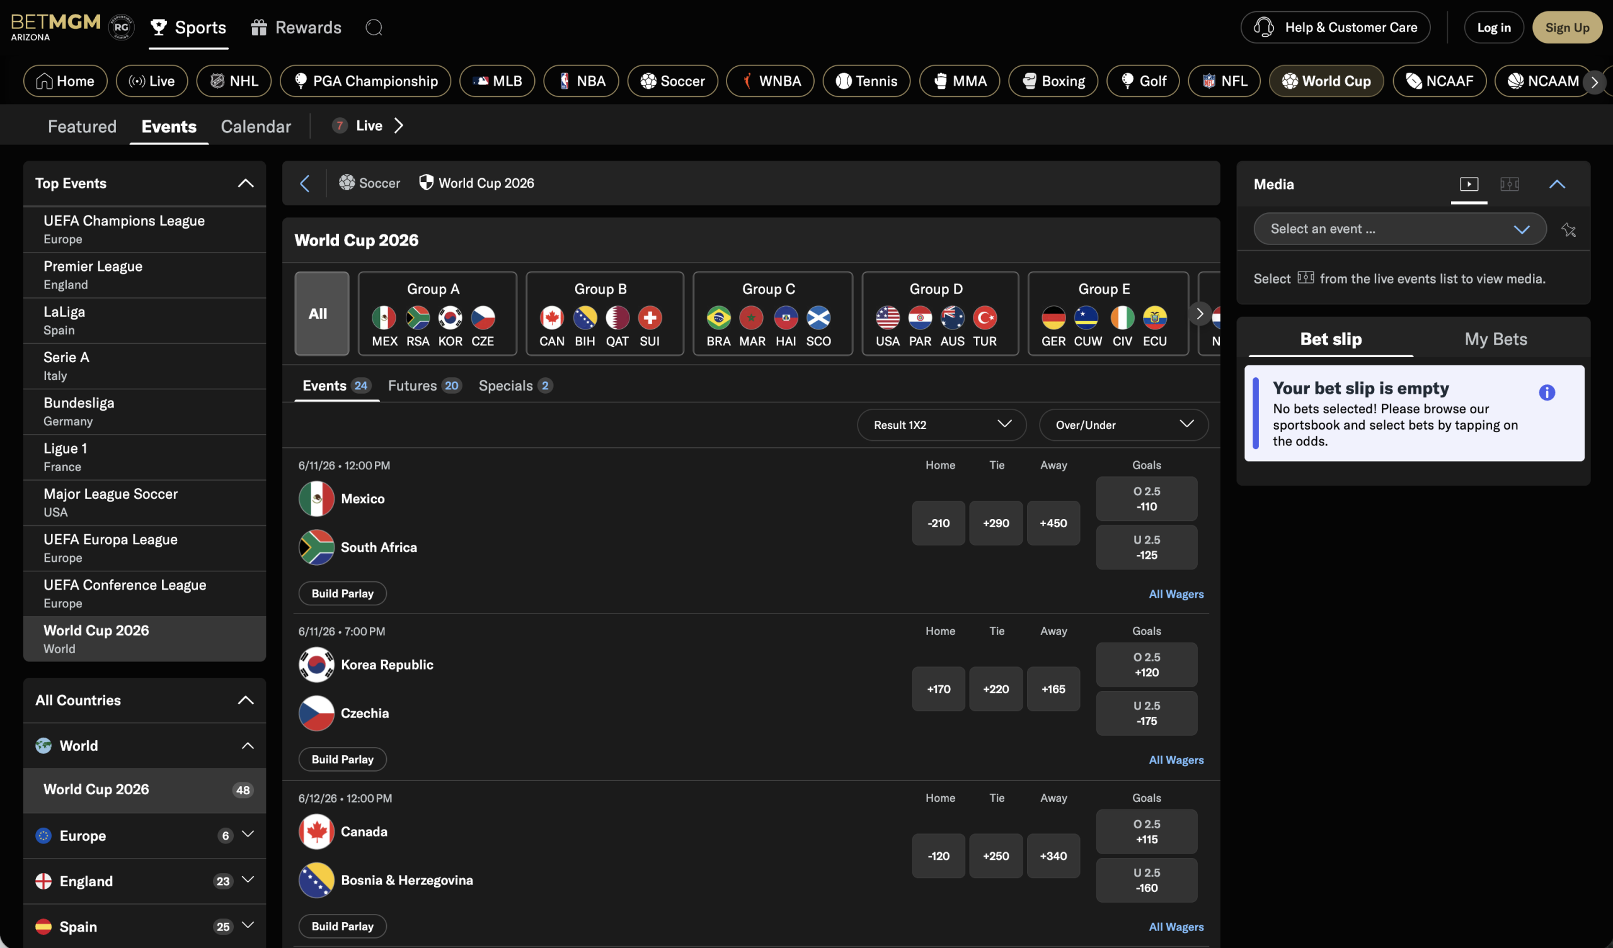The height and width of the screenshot is (948, 1613).
Task: Open the Over/Under dropdown
Action: (x=1123, y=425)
